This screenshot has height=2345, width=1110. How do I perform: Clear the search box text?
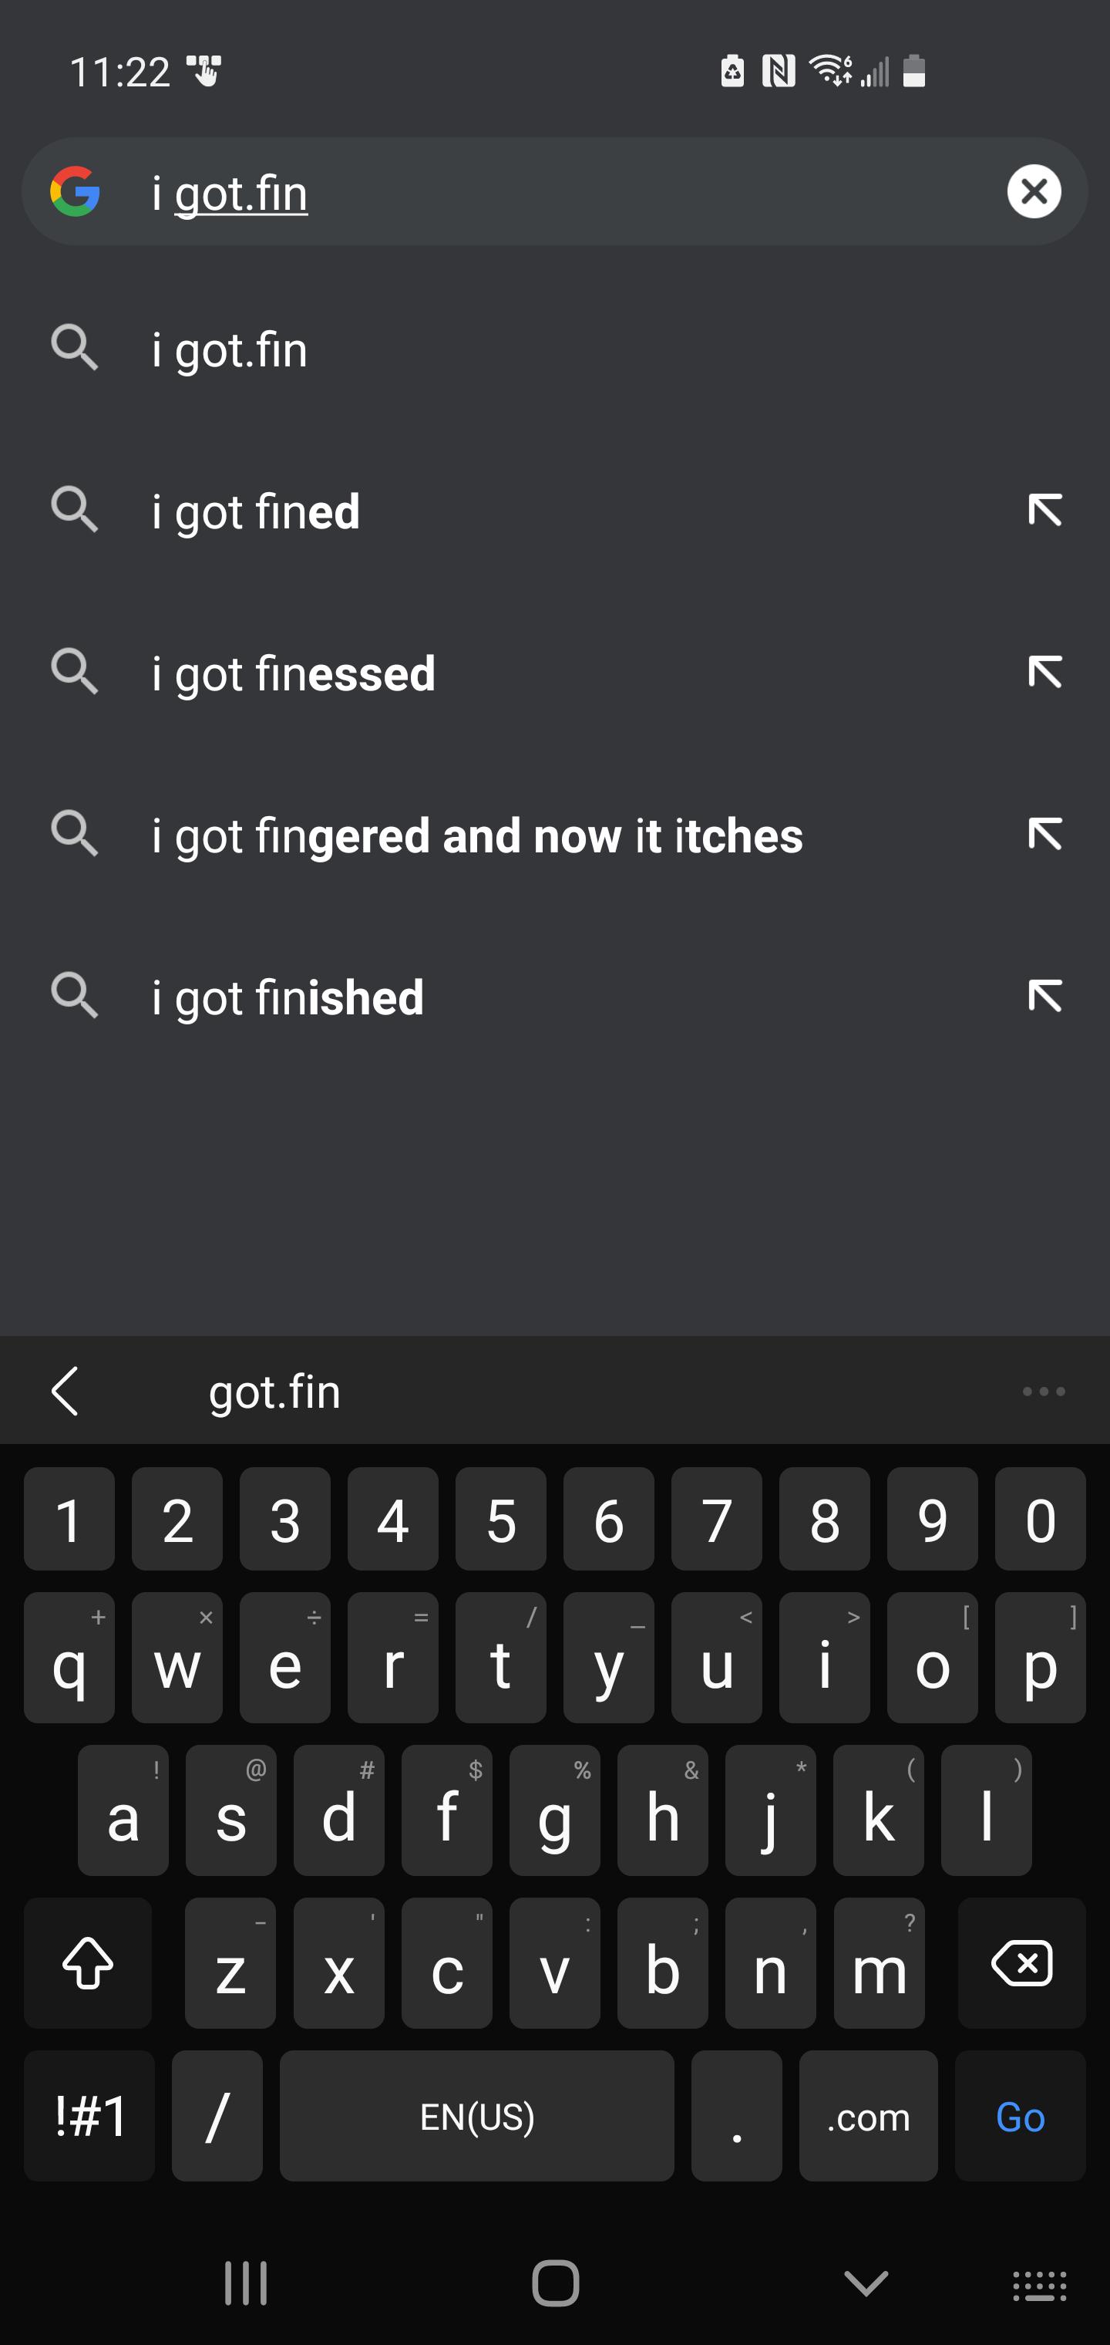[1034, 191]
